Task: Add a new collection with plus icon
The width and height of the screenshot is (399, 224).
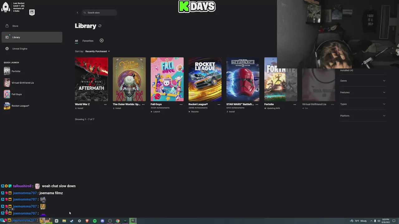Action: tap(102, 40)
